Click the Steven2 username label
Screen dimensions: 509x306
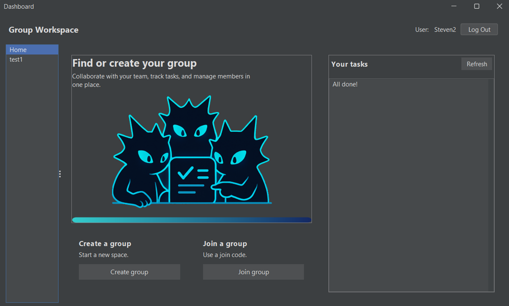pos(445,29)
